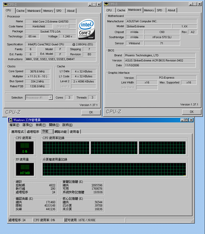This screenshot has width=205, height=234.
Task: Open 檔案(F) menu in Task Manager
Action: [14, 125]
